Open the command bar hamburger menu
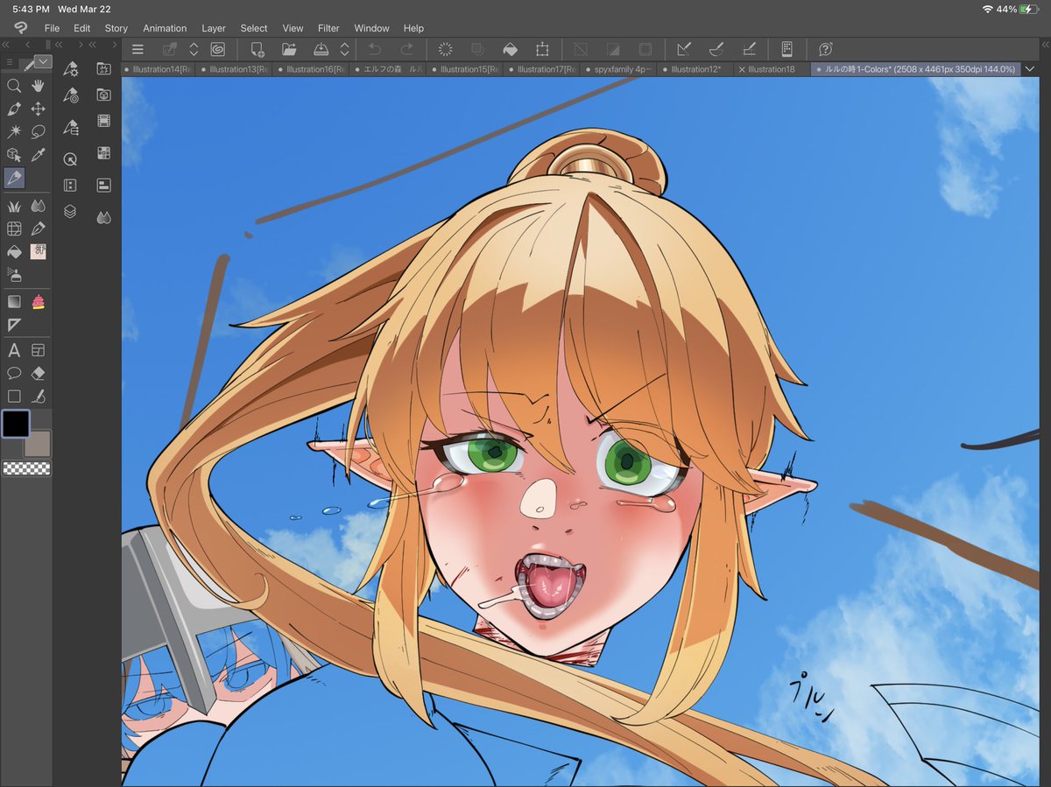Viewport: 1051px width, 787px height. tap(138, 49)
